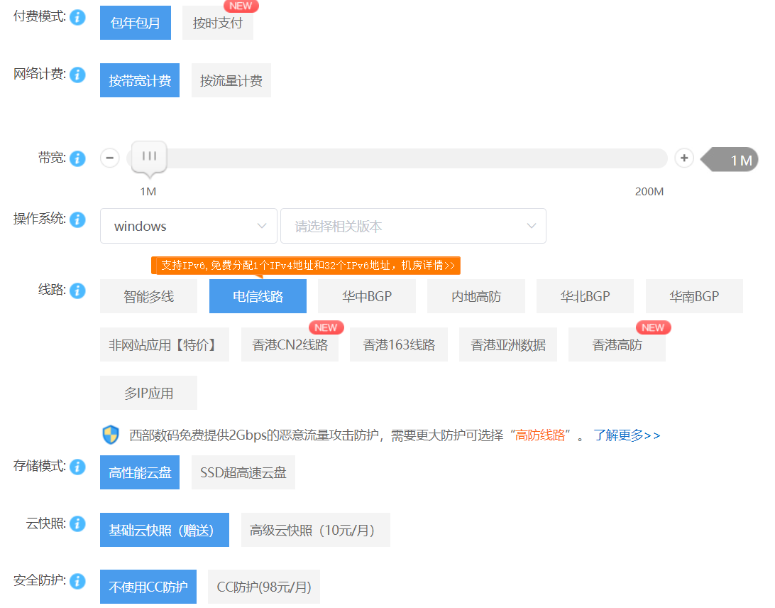775x608 pixels.
Task: Click info icon next to 云快照
Action: (78, 524)
